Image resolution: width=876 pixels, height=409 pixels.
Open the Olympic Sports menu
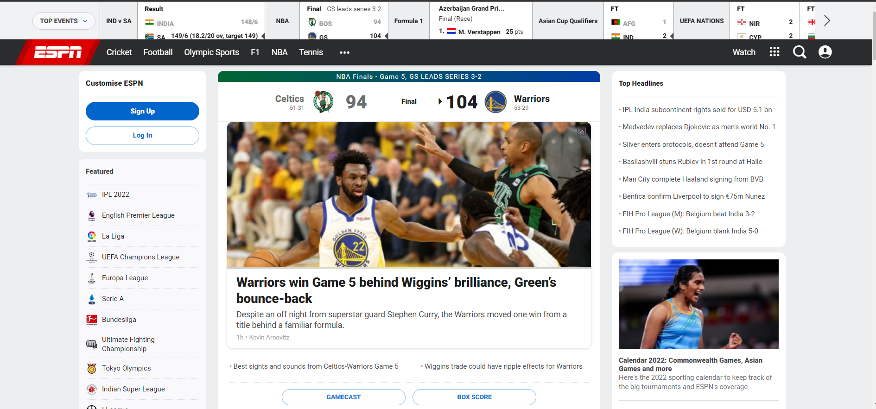point(212,52)
